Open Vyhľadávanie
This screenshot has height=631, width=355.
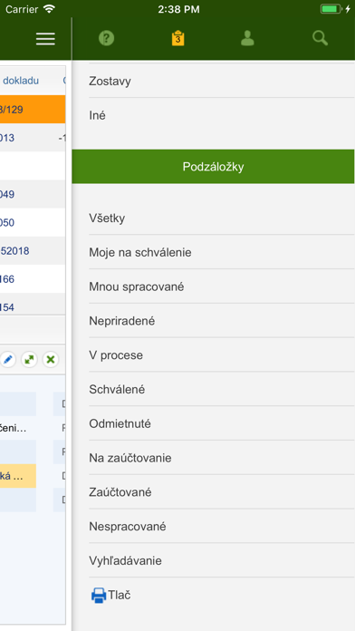coord(221,560)
